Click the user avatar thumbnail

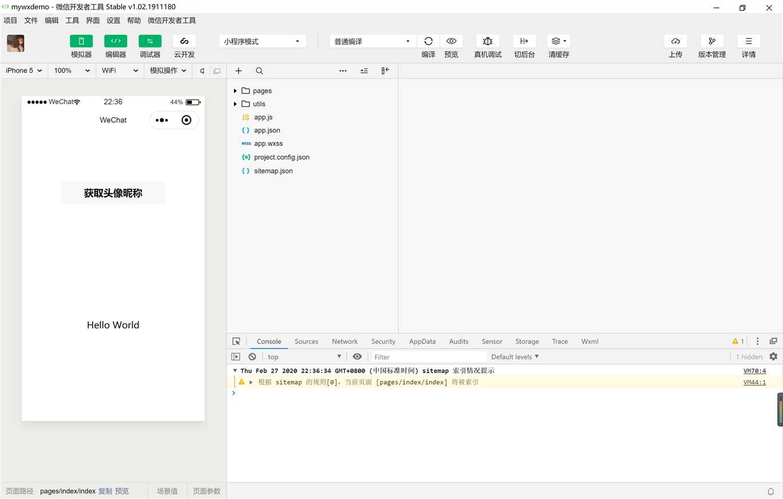coord(15,43)
